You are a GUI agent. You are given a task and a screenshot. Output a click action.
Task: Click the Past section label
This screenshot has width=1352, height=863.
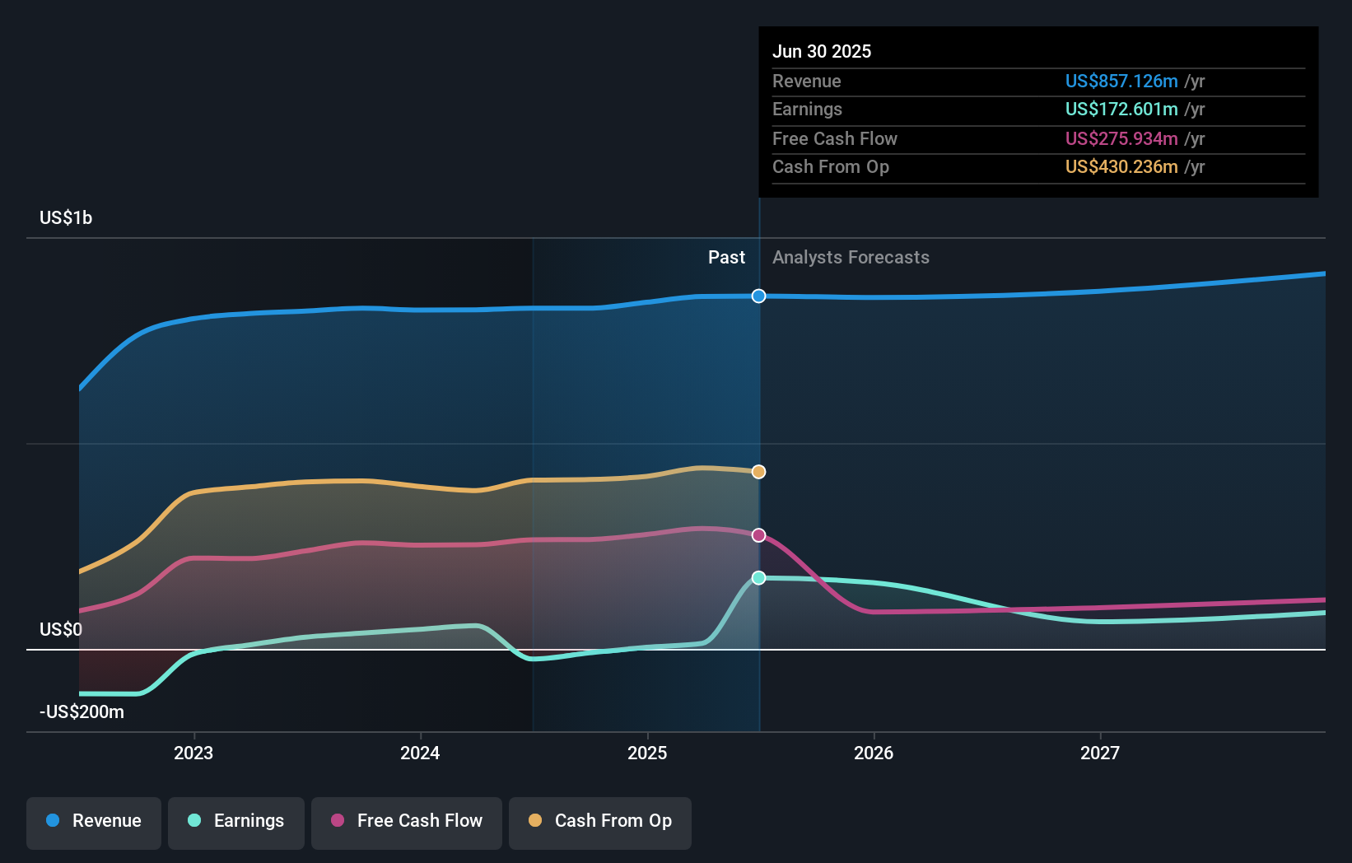726,258
